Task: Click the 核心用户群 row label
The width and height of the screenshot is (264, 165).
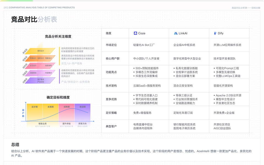Action: (113, 58)
